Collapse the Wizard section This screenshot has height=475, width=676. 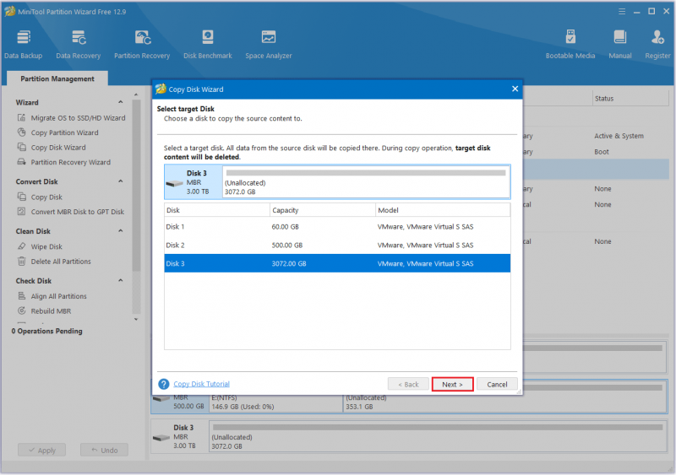pos(121,102)
